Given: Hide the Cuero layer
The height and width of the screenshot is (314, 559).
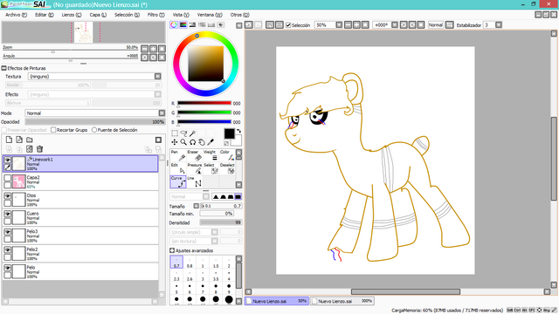Looking at the screenshot, I should click(x=7, y=214).
